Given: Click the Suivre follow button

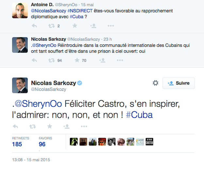Looking at the screenshot, I should [x=179, y=83].
